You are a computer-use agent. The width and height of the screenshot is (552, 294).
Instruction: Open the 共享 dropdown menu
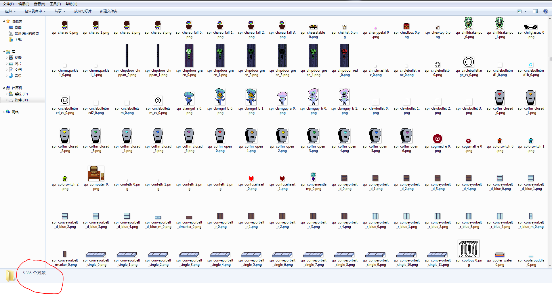(60, 11)
